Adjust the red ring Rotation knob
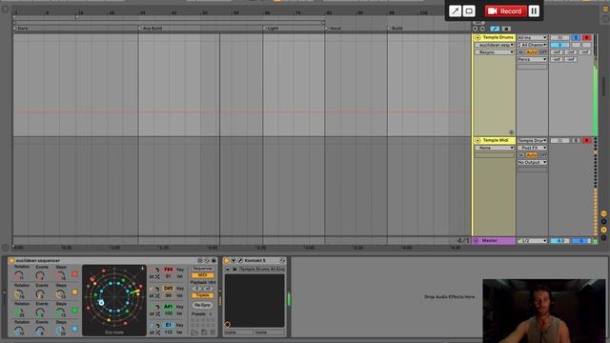 click(19, 275)
